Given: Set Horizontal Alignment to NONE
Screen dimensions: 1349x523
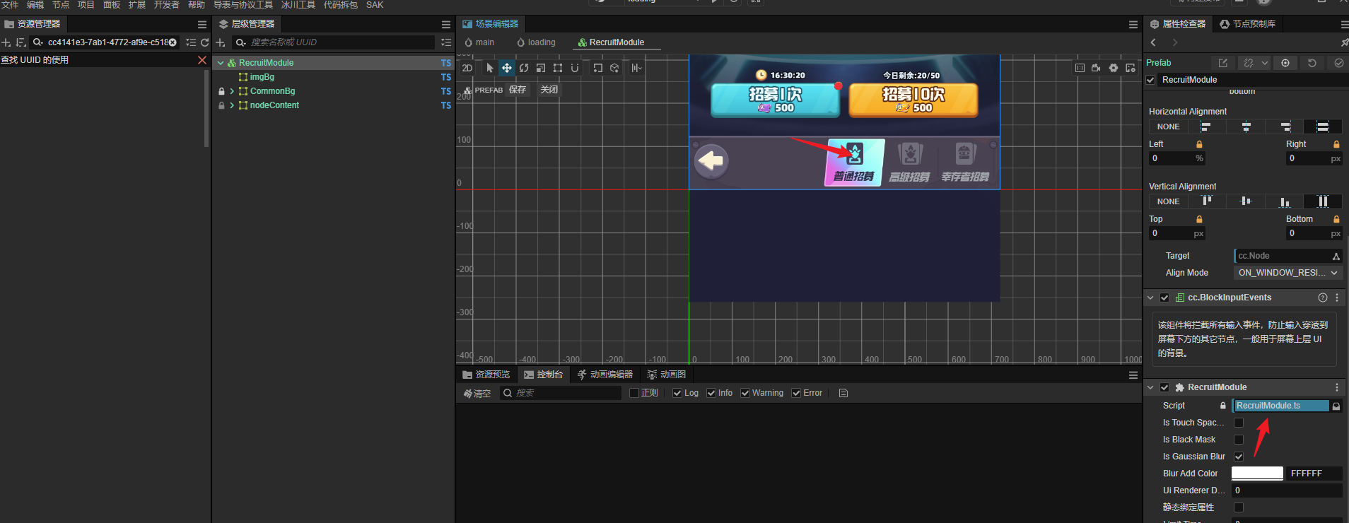Looking at the screenshot, I should [x=1168, y=127].
